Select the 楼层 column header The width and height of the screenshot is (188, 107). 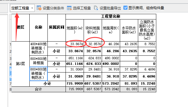[x=20, y=28]
